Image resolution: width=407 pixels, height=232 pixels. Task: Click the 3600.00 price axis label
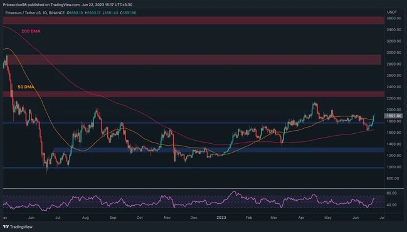click(393, 18)
